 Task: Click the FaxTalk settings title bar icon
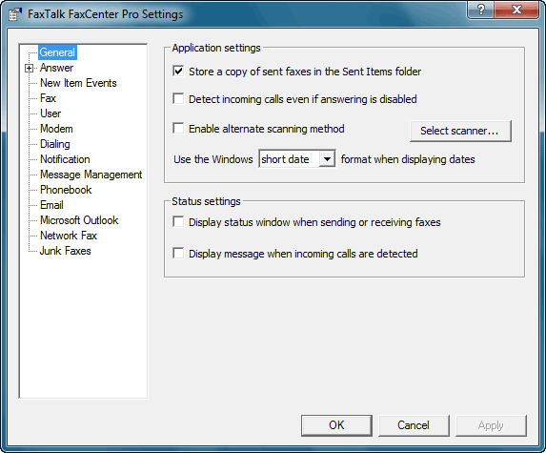click(x=15, y=14)
